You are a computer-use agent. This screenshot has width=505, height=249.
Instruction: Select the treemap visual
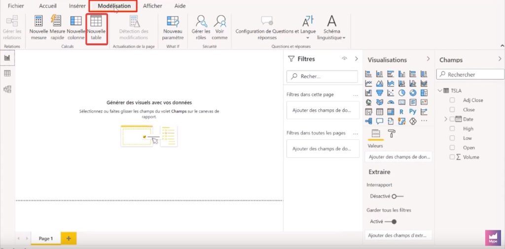click(424, 93)
